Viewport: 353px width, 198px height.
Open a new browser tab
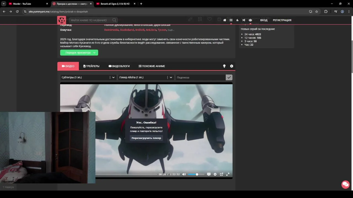pyautogui.click(x=141, y=4)
